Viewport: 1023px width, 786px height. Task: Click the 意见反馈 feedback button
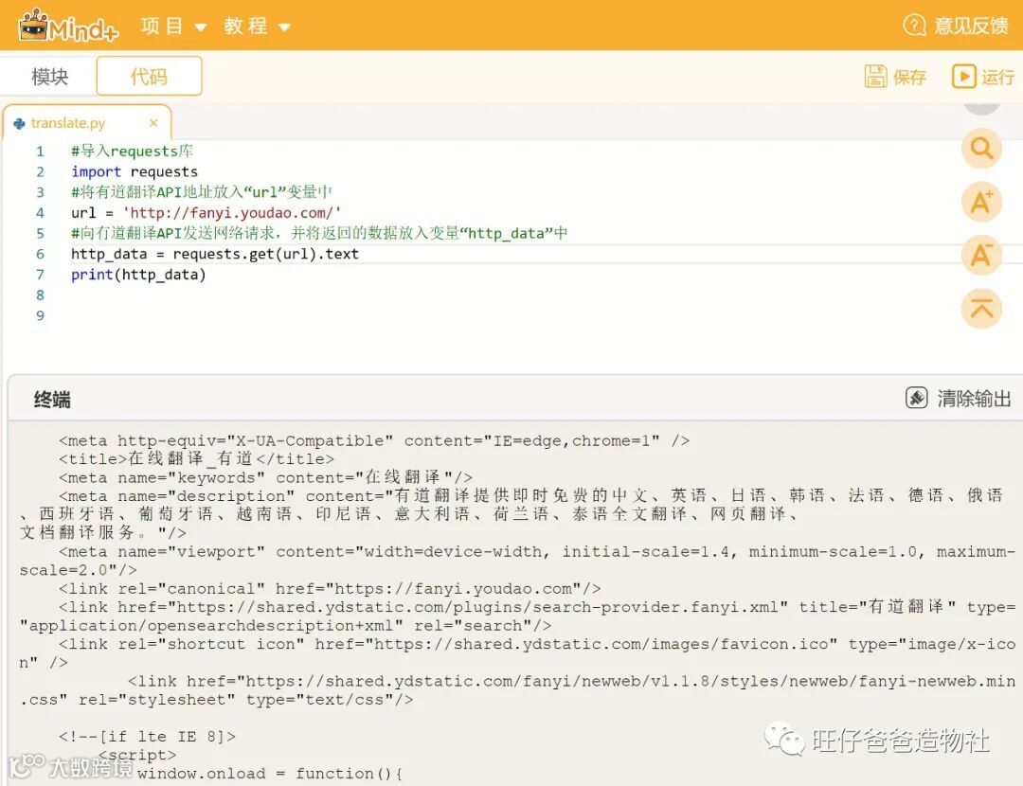pyautogui.click(x=956, y=26)
